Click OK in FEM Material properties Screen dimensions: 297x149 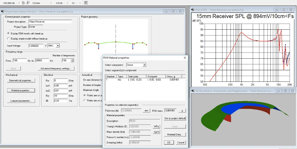[x=169, y=142]
